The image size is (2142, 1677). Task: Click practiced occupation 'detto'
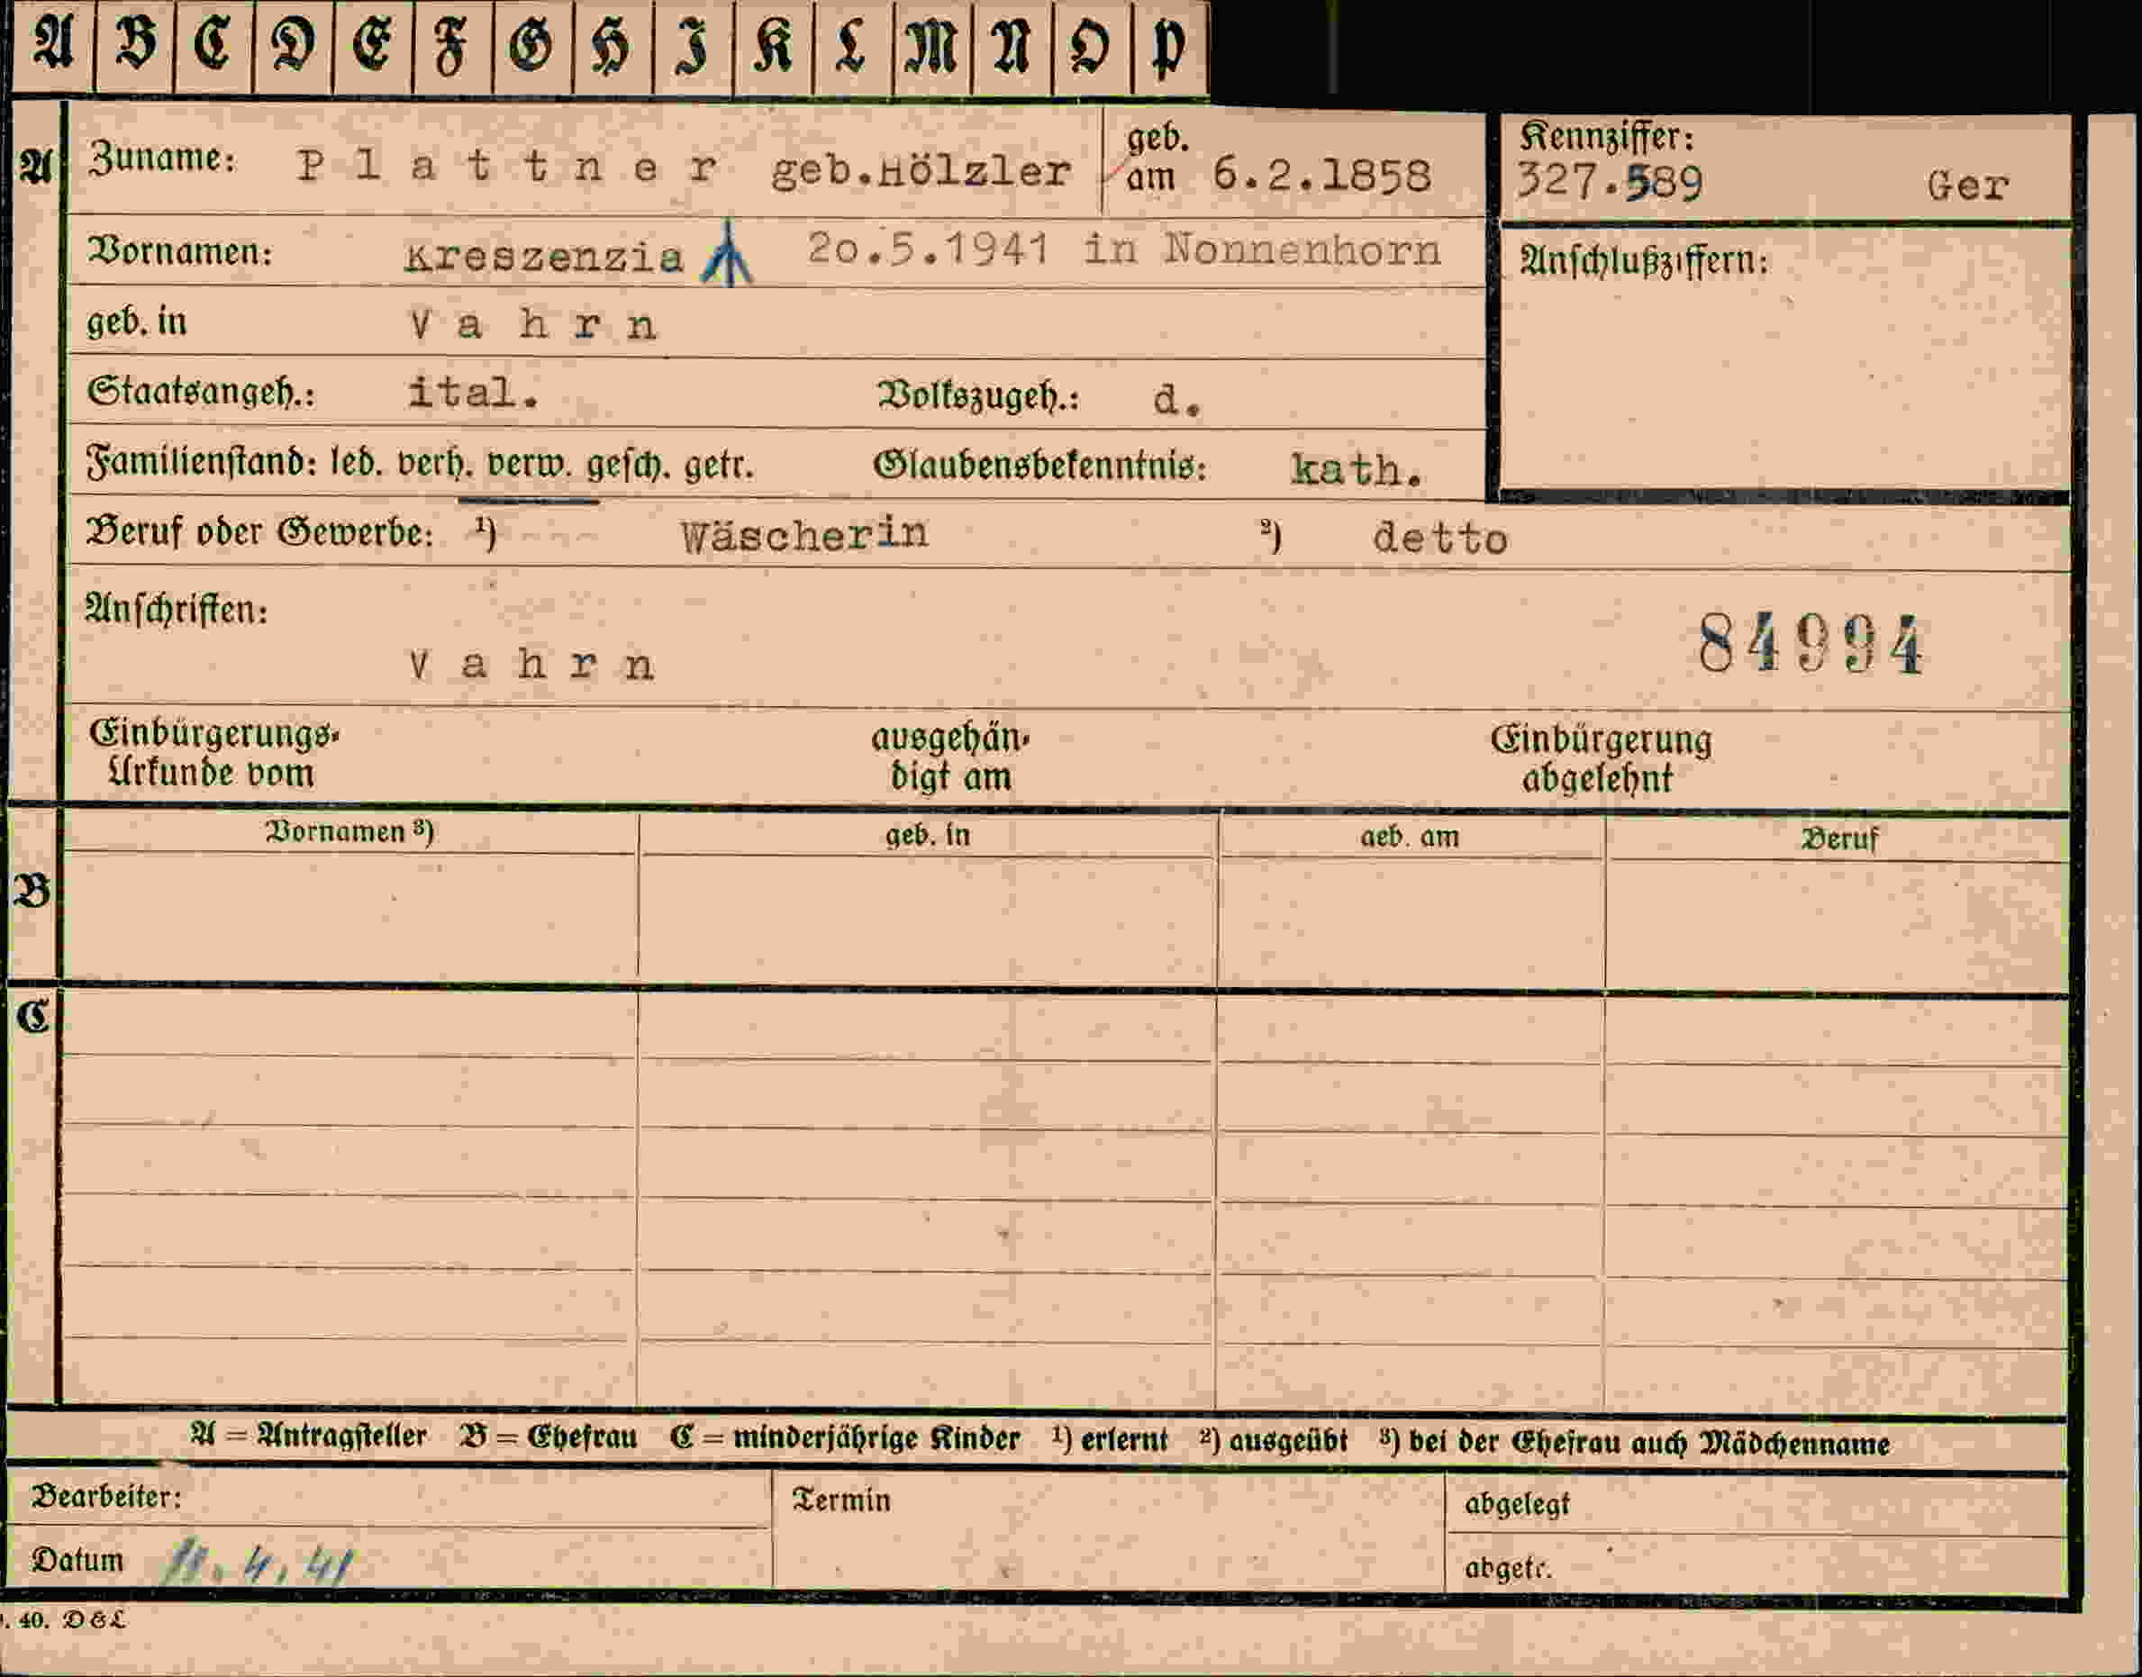pos(1439,539)
